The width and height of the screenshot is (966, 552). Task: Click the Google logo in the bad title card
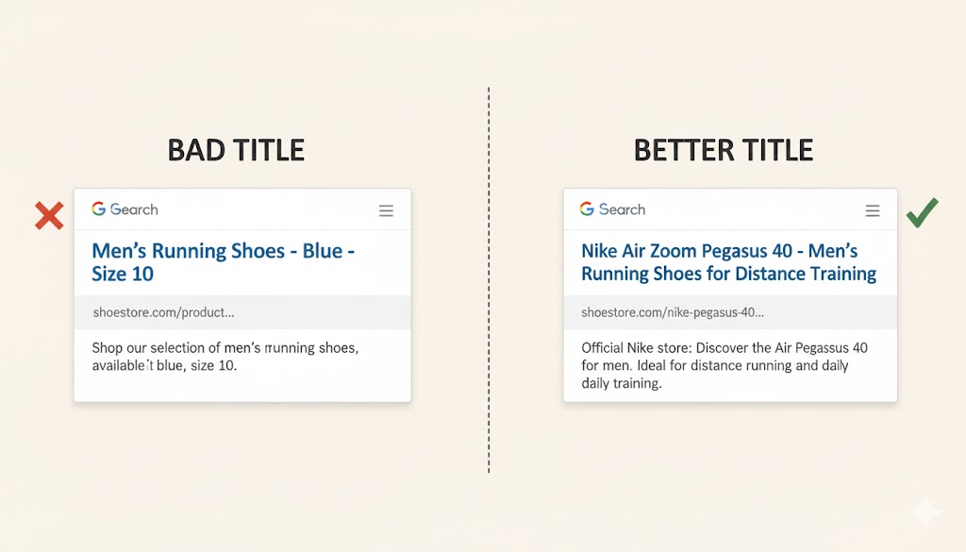pyautogui.click(x=98, y=209)
